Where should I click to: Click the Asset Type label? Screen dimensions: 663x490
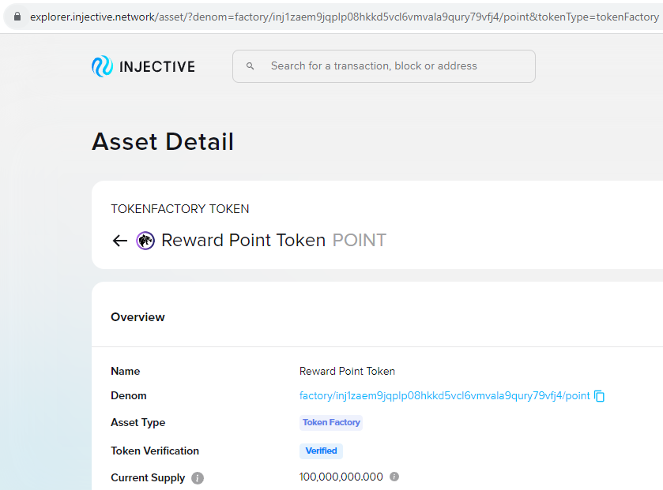pos(137,422)
